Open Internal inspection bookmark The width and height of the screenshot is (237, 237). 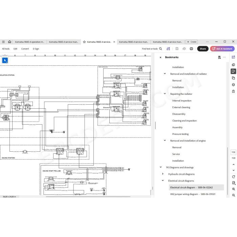point(182,101)
